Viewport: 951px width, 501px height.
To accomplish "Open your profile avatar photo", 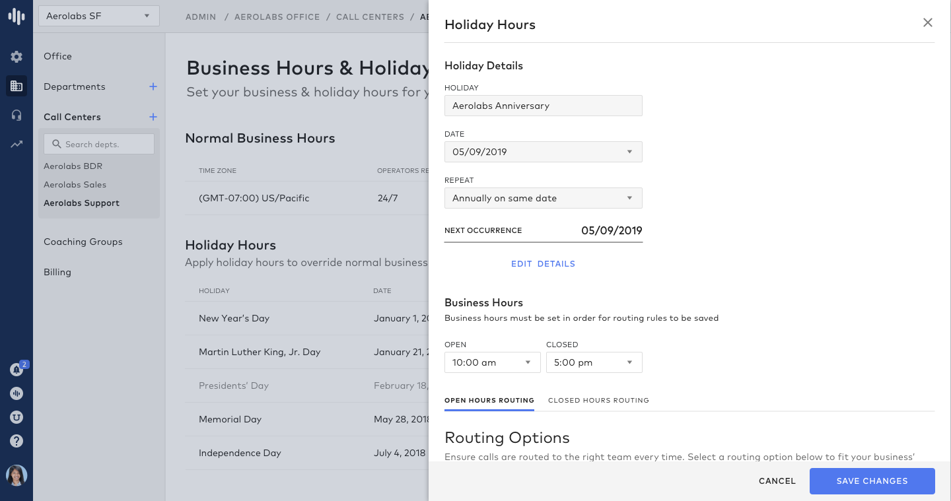I will coord(17,475).
